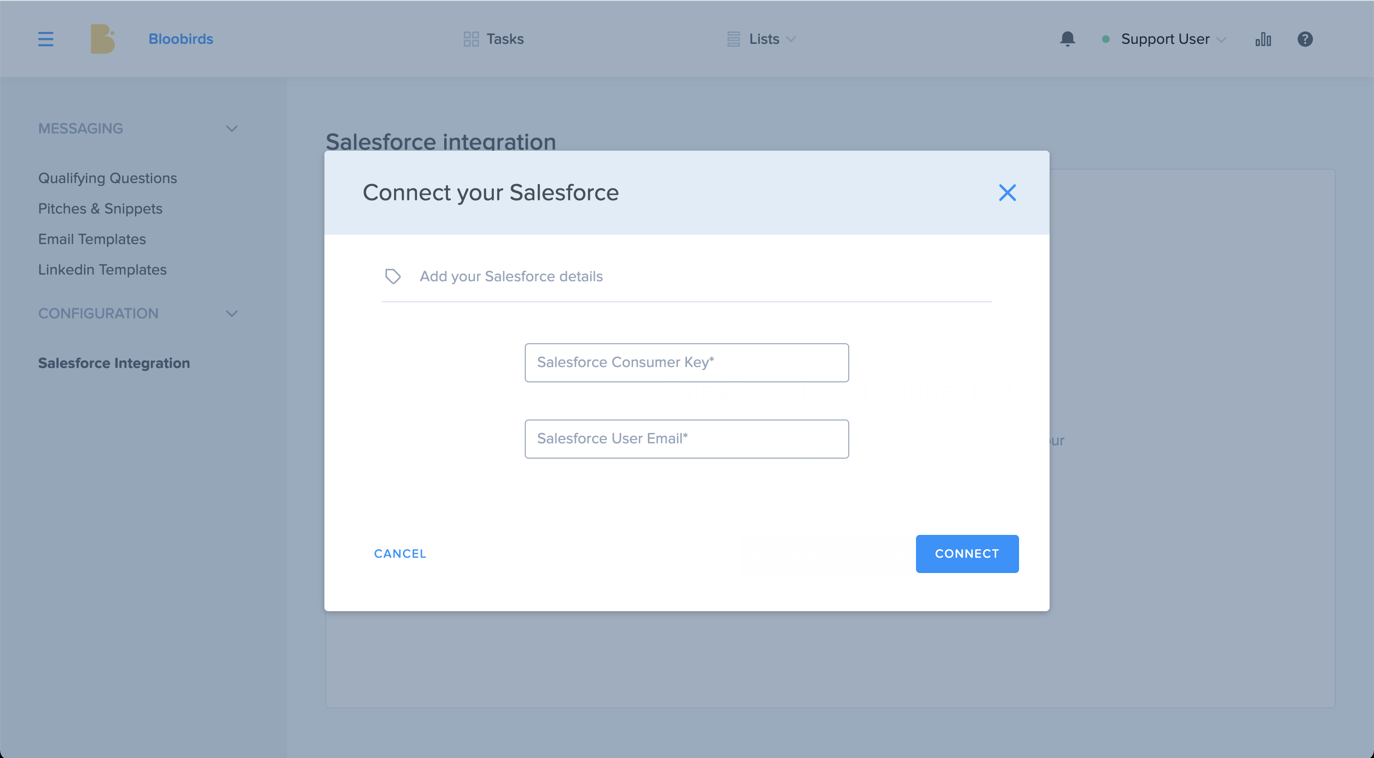The width and height of the screenshot is (1374, 758).
Task: Click the Lists stack icon
Action: [x=733, y=39]
